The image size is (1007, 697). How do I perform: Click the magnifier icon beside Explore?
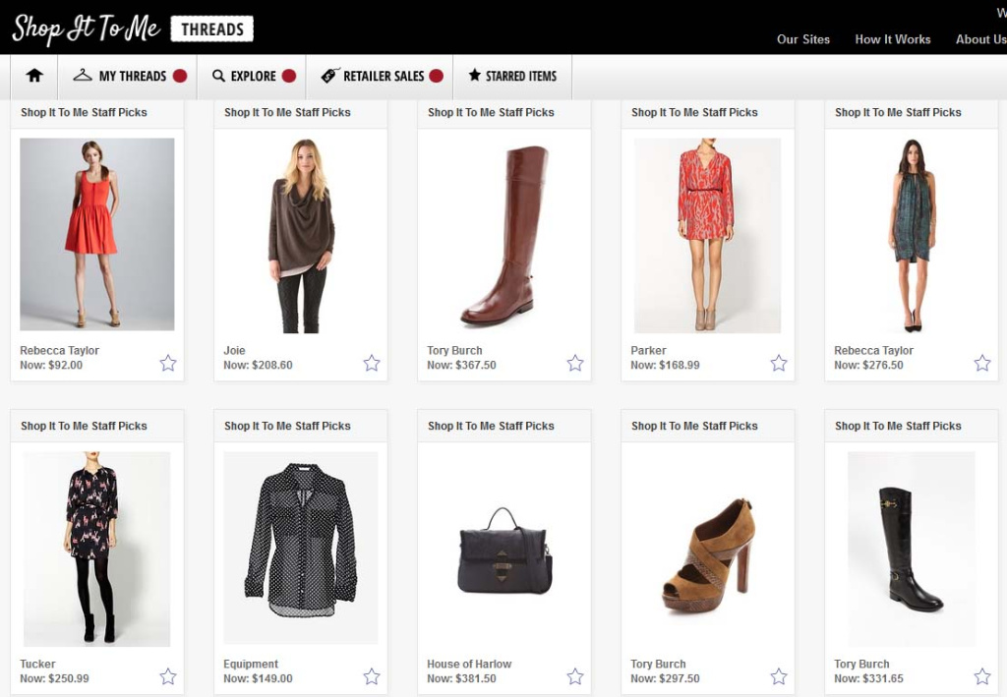[218, 76]
